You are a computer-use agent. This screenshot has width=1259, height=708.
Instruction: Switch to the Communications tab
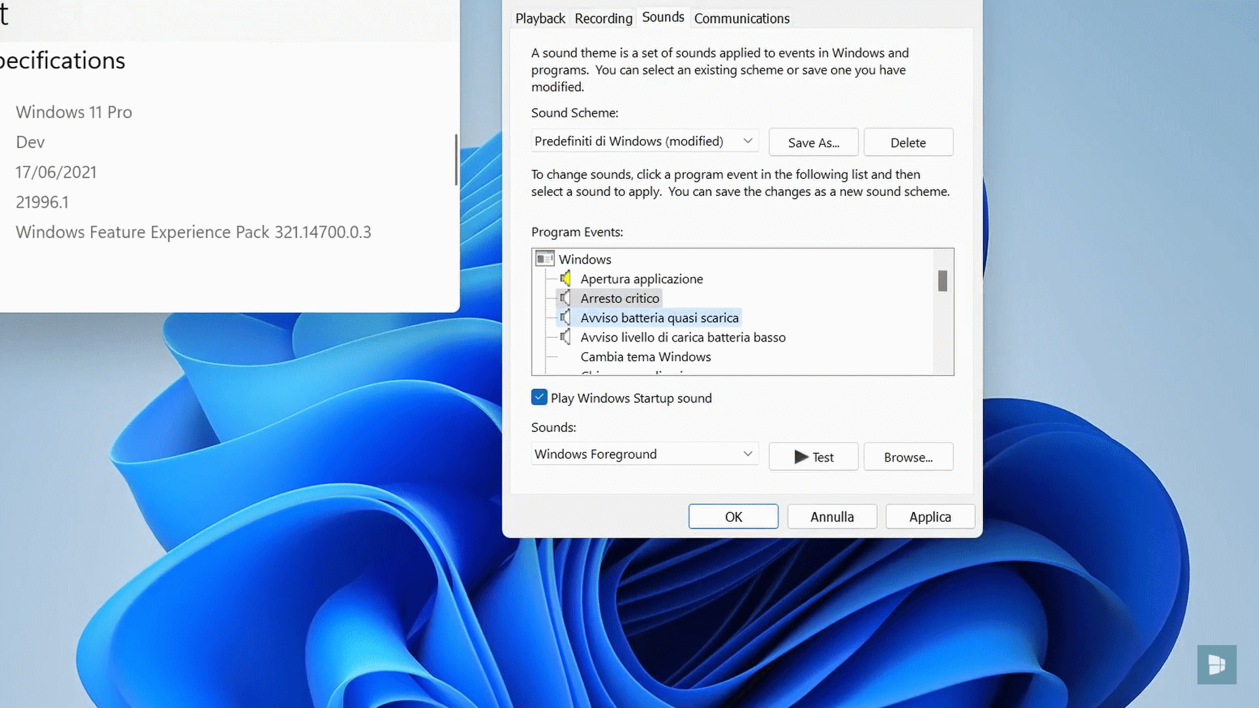[742, 18]
